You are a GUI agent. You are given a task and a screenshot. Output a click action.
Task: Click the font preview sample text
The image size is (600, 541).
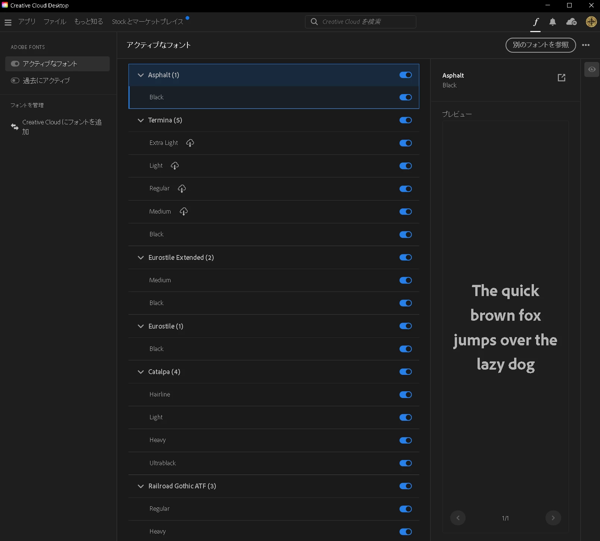(506, 328)
